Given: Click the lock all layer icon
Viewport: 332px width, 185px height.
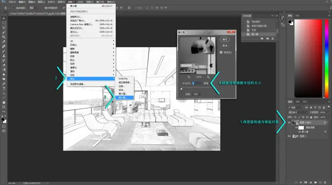Looking at the screenshot, I should pyautogui.click(x=311, y=117).
